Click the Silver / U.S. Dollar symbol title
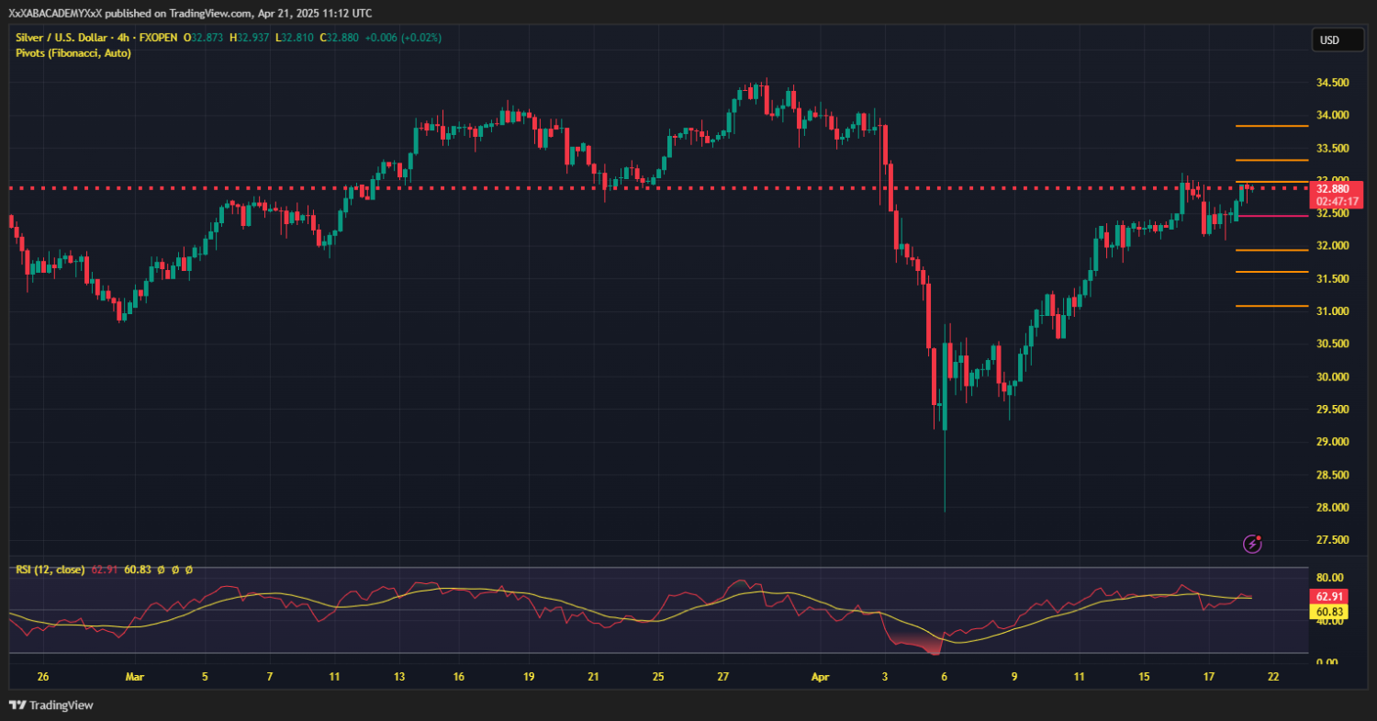The height and width of the screenshot is (721, 1377). click(x=61, y=38)
